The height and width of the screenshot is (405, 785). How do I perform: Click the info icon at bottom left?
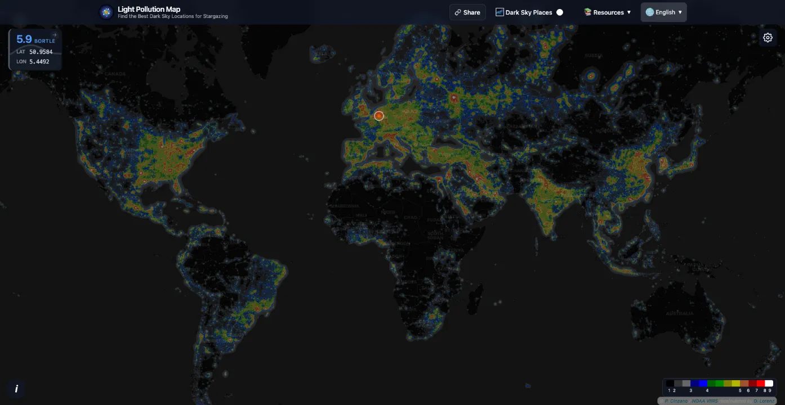pos(16,389)
